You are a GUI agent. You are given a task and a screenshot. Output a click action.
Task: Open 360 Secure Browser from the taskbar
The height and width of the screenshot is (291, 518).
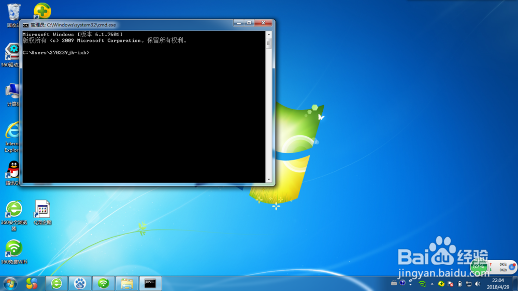[56, 283]
